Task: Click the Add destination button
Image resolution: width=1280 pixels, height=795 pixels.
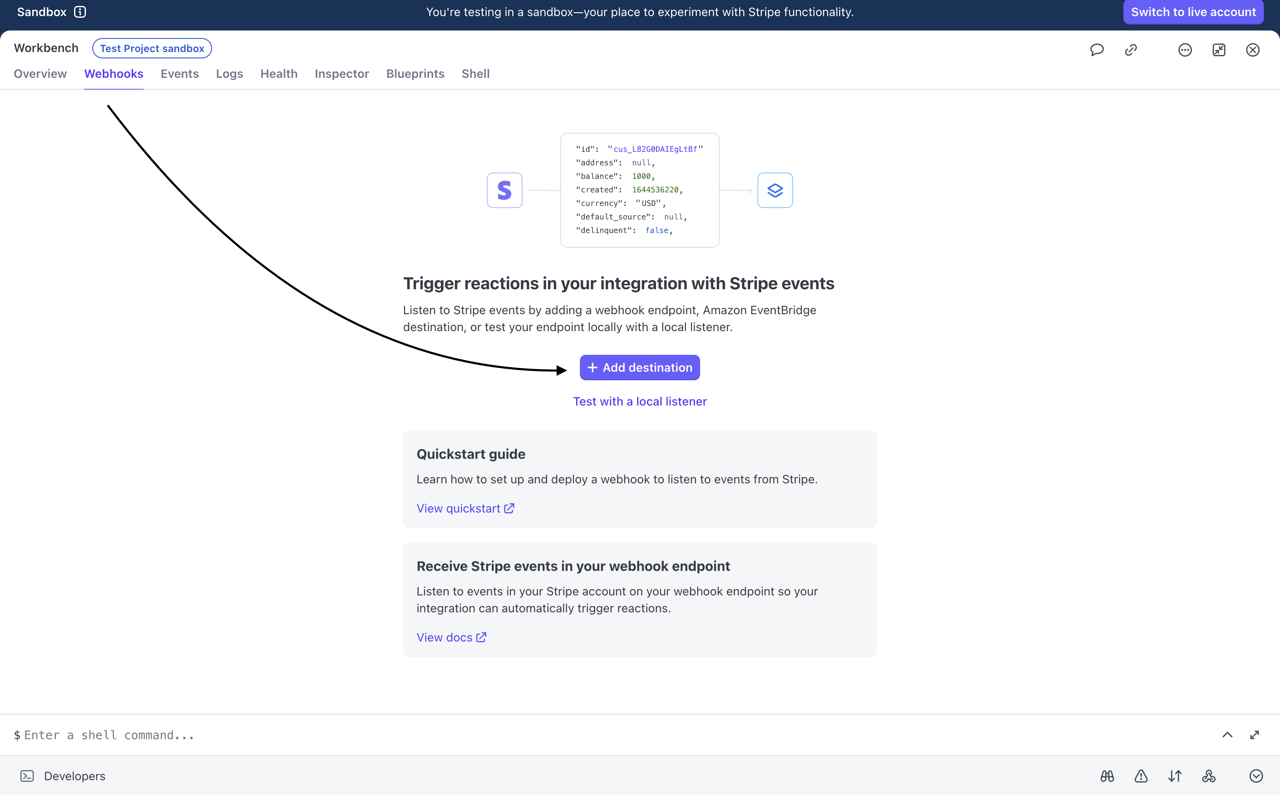Action: 640,367
